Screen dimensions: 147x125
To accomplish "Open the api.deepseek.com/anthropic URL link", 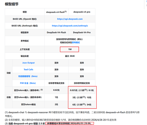I will tap(70, 26).
